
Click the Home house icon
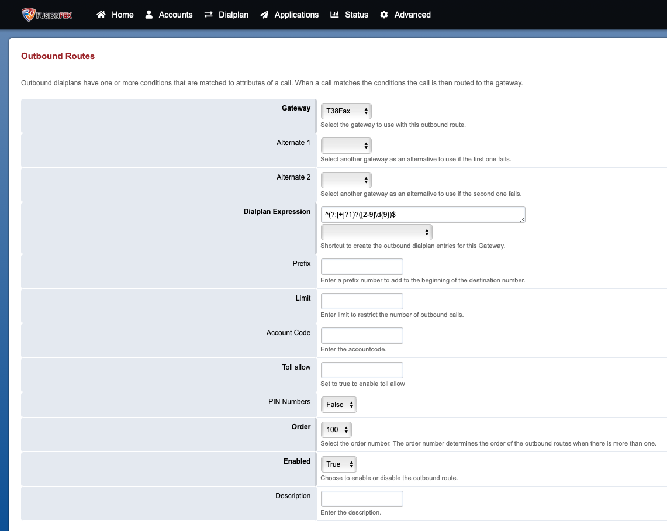click(101, 15)
